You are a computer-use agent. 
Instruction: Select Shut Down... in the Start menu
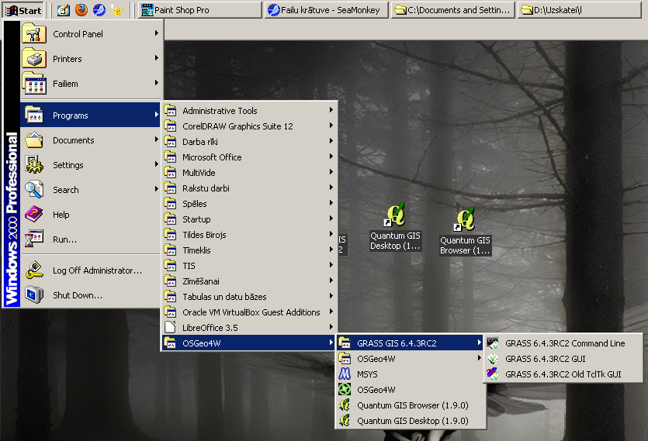pos(90,295)
